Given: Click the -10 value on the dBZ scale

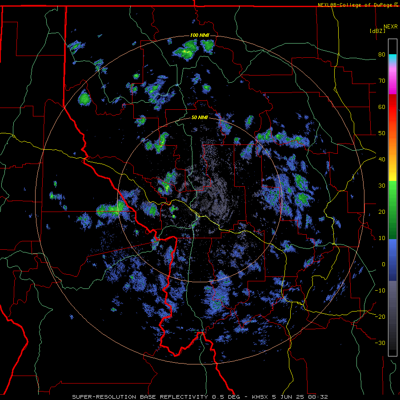Looking at the screenshot, I should 380,290.
